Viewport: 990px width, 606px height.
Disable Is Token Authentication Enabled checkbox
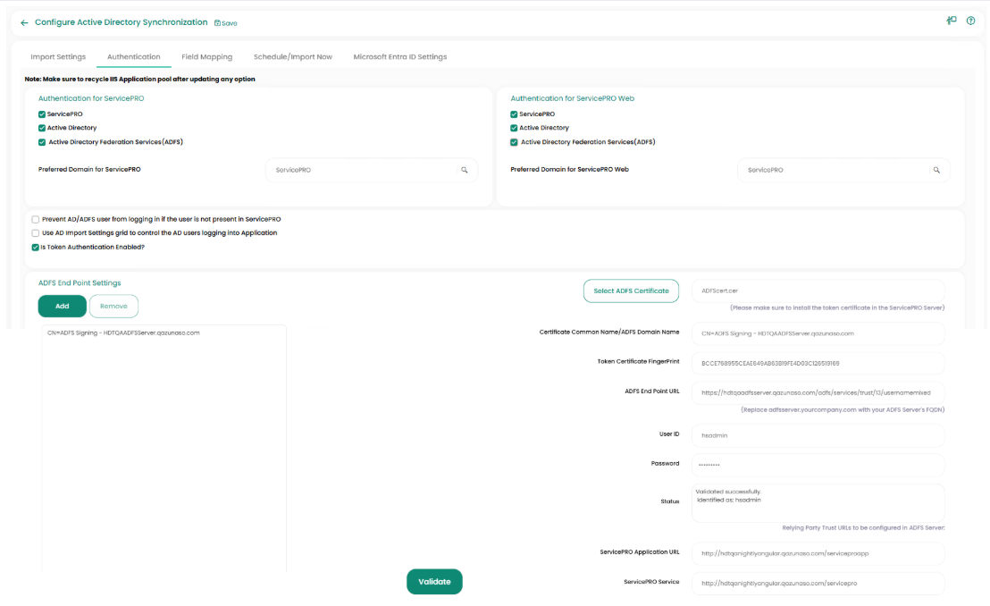[35, 248]
